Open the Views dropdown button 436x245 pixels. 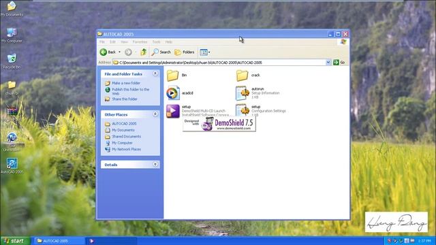[x=205, y=52]
